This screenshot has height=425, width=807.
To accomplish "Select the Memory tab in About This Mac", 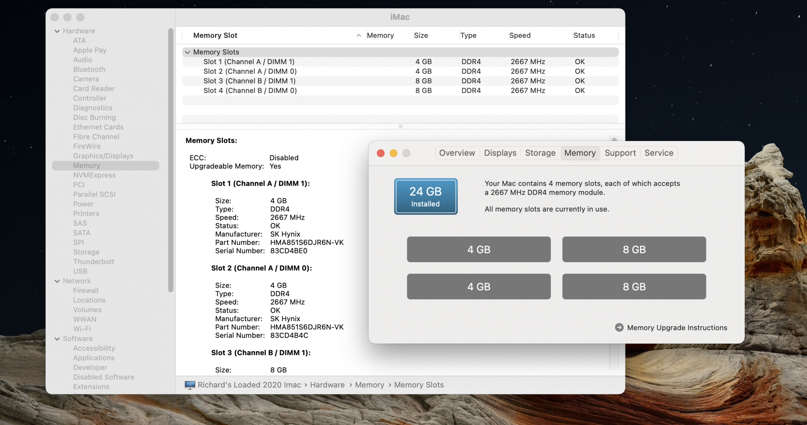I will [580, 153].
